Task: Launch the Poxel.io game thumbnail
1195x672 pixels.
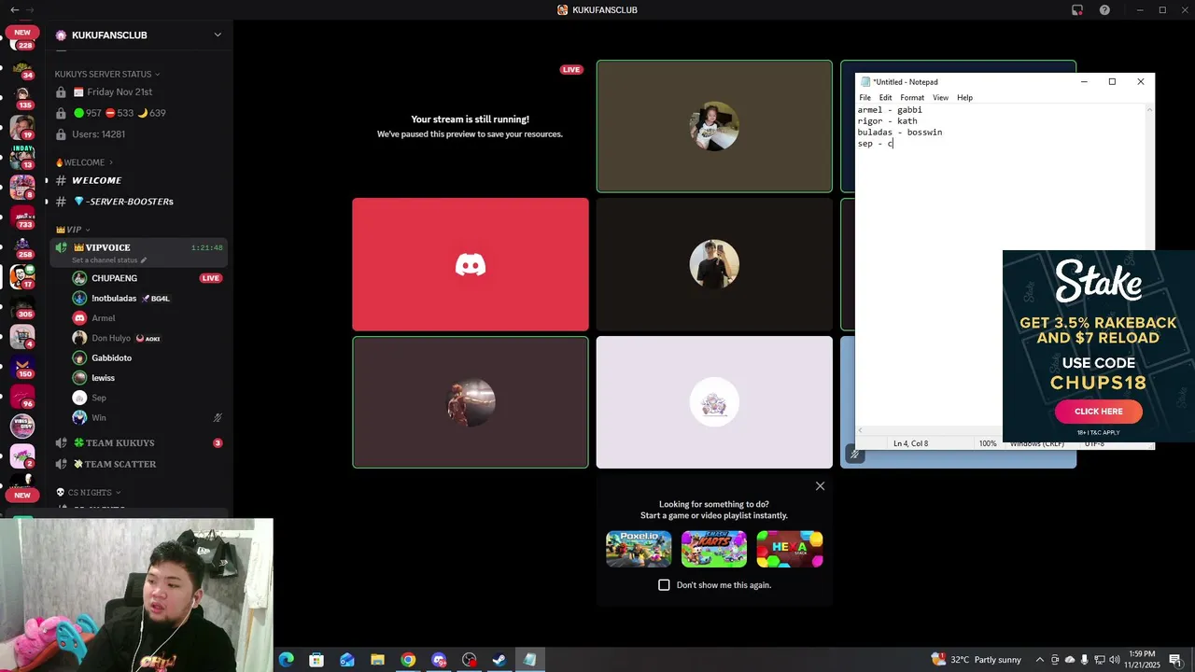Action: [x=639, y=549]
